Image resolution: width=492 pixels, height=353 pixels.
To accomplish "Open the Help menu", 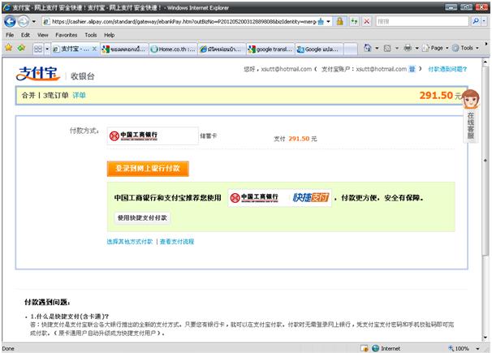I will [x=109, y=35].
